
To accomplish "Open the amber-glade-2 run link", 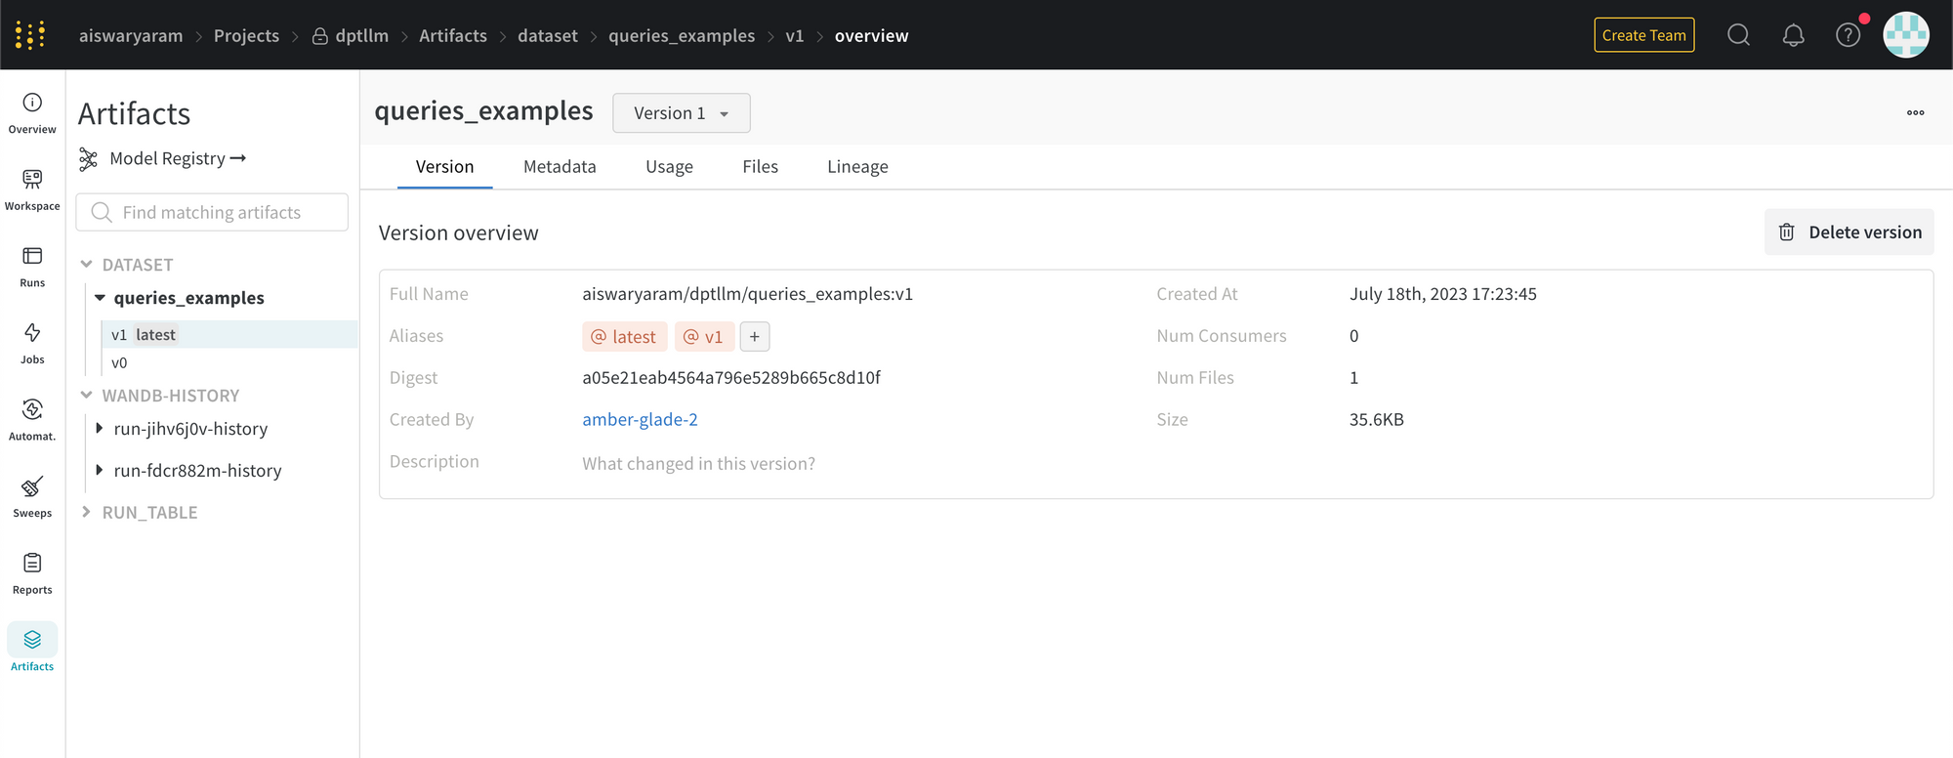I will coord(640,420).
